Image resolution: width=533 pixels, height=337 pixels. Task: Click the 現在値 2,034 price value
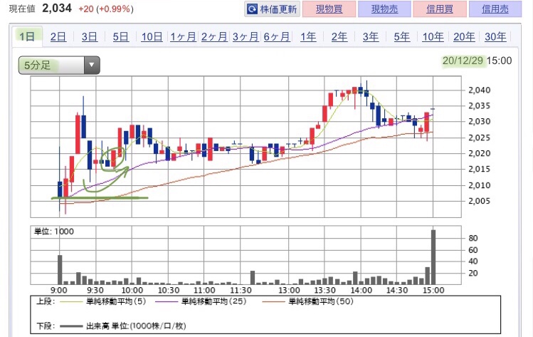pyautogui.click(x=57, y=8)
